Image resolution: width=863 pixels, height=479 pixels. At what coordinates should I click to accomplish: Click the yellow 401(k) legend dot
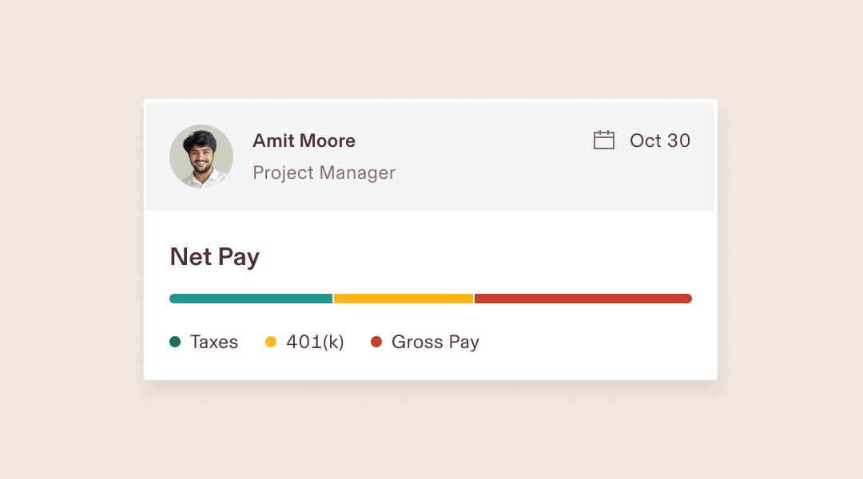271,342
